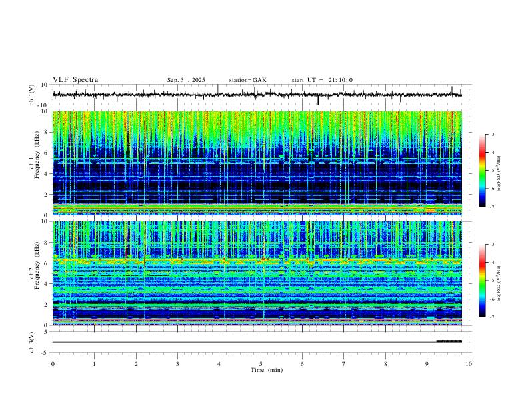Click the "-3" tick on ch.1 color bar
The image size is (528, 408).
491,134
